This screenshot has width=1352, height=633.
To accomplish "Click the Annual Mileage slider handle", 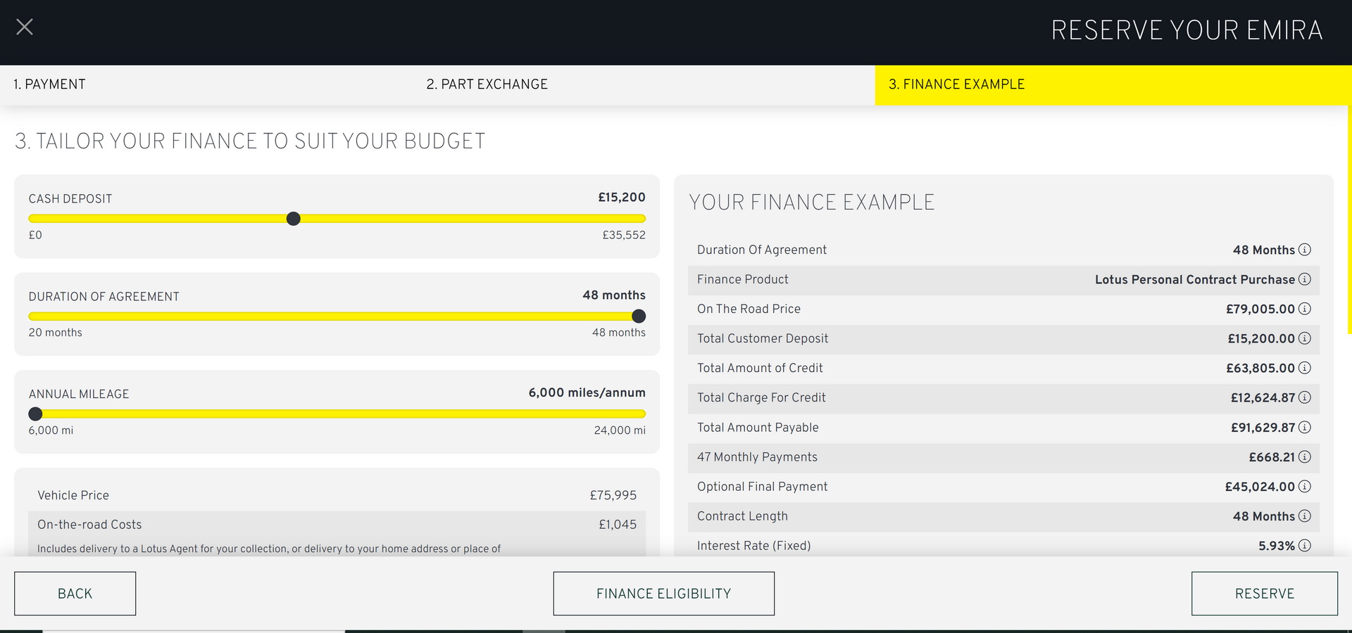I will click(x=35, y=414).
